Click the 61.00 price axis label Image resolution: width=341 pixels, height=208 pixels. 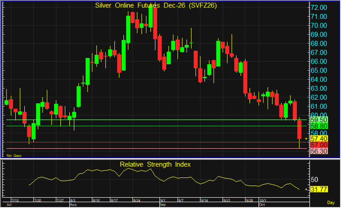319,106
